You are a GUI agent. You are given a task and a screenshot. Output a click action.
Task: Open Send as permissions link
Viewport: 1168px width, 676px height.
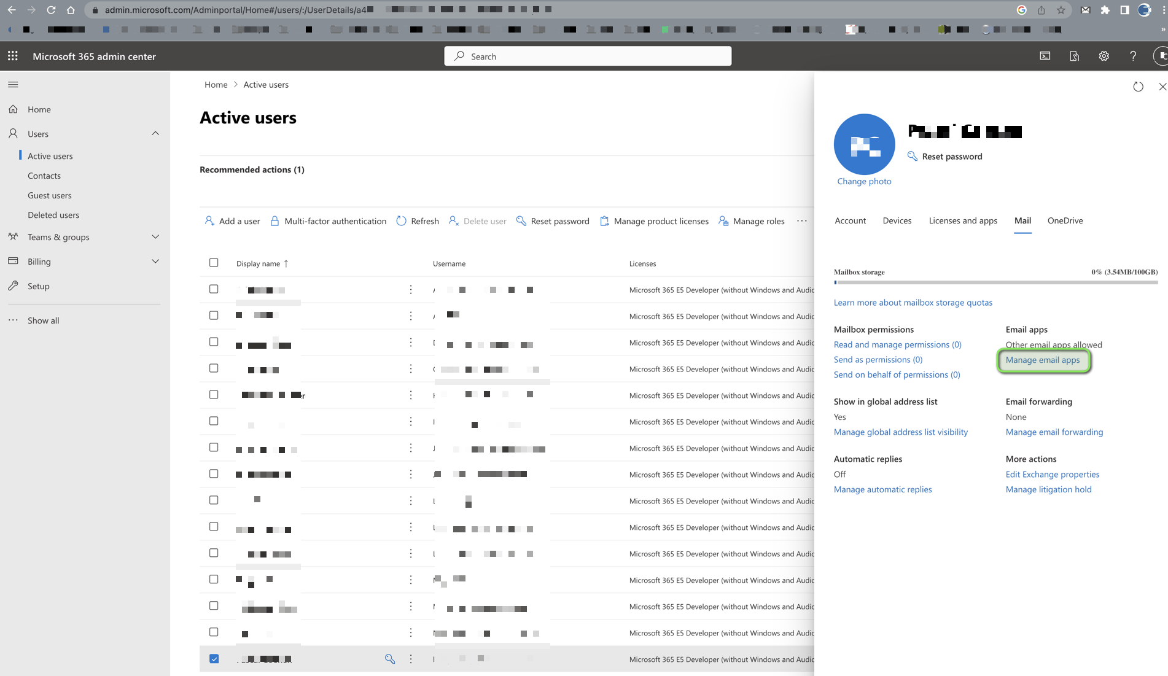click(x=878, y=360)
